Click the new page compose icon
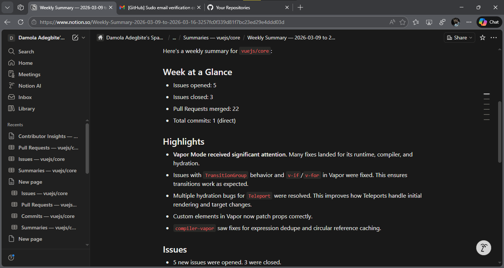The image size is (504, 268). pyautogui.click(x=75, y=38)
